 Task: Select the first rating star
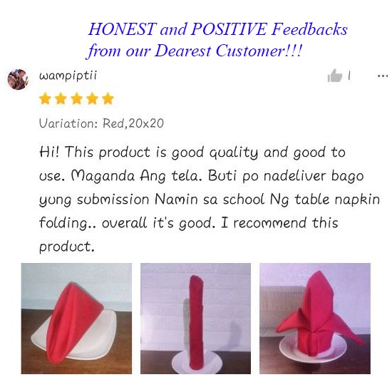(45, 98)
